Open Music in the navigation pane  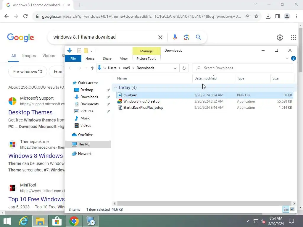coord(85,118)
